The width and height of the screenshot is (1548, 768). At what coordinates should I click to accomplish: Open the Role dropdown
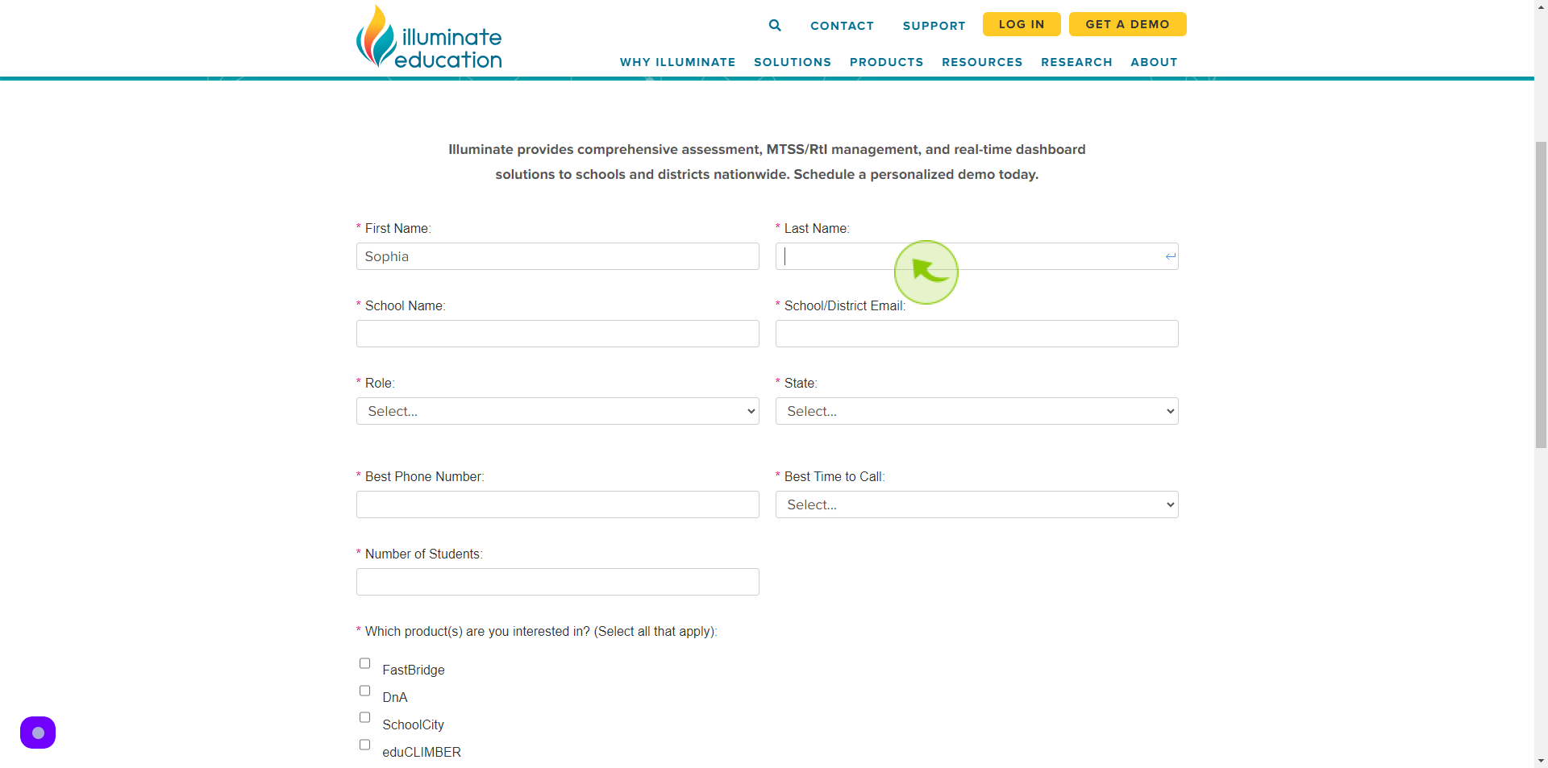[558, 411]
